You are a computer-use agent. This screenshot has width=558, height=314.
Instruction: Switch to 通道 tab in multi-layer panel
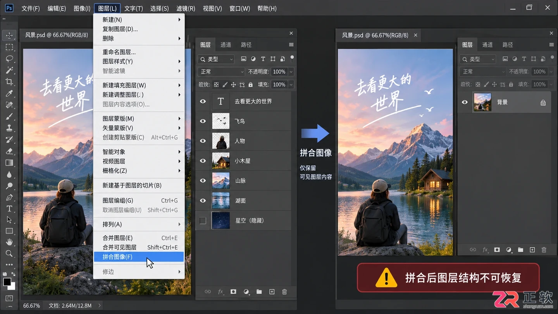pyautogui.click(x=226, y=45)
